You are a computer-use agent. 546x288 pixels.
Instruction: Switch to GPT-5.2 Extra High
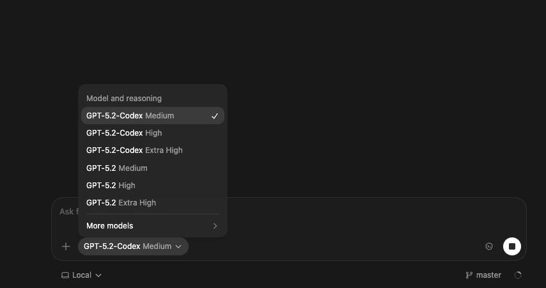pos(121,203)
